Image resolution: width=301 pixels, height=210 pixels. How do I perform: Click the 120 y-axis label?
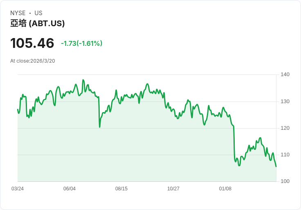click(x=285, y=128)
